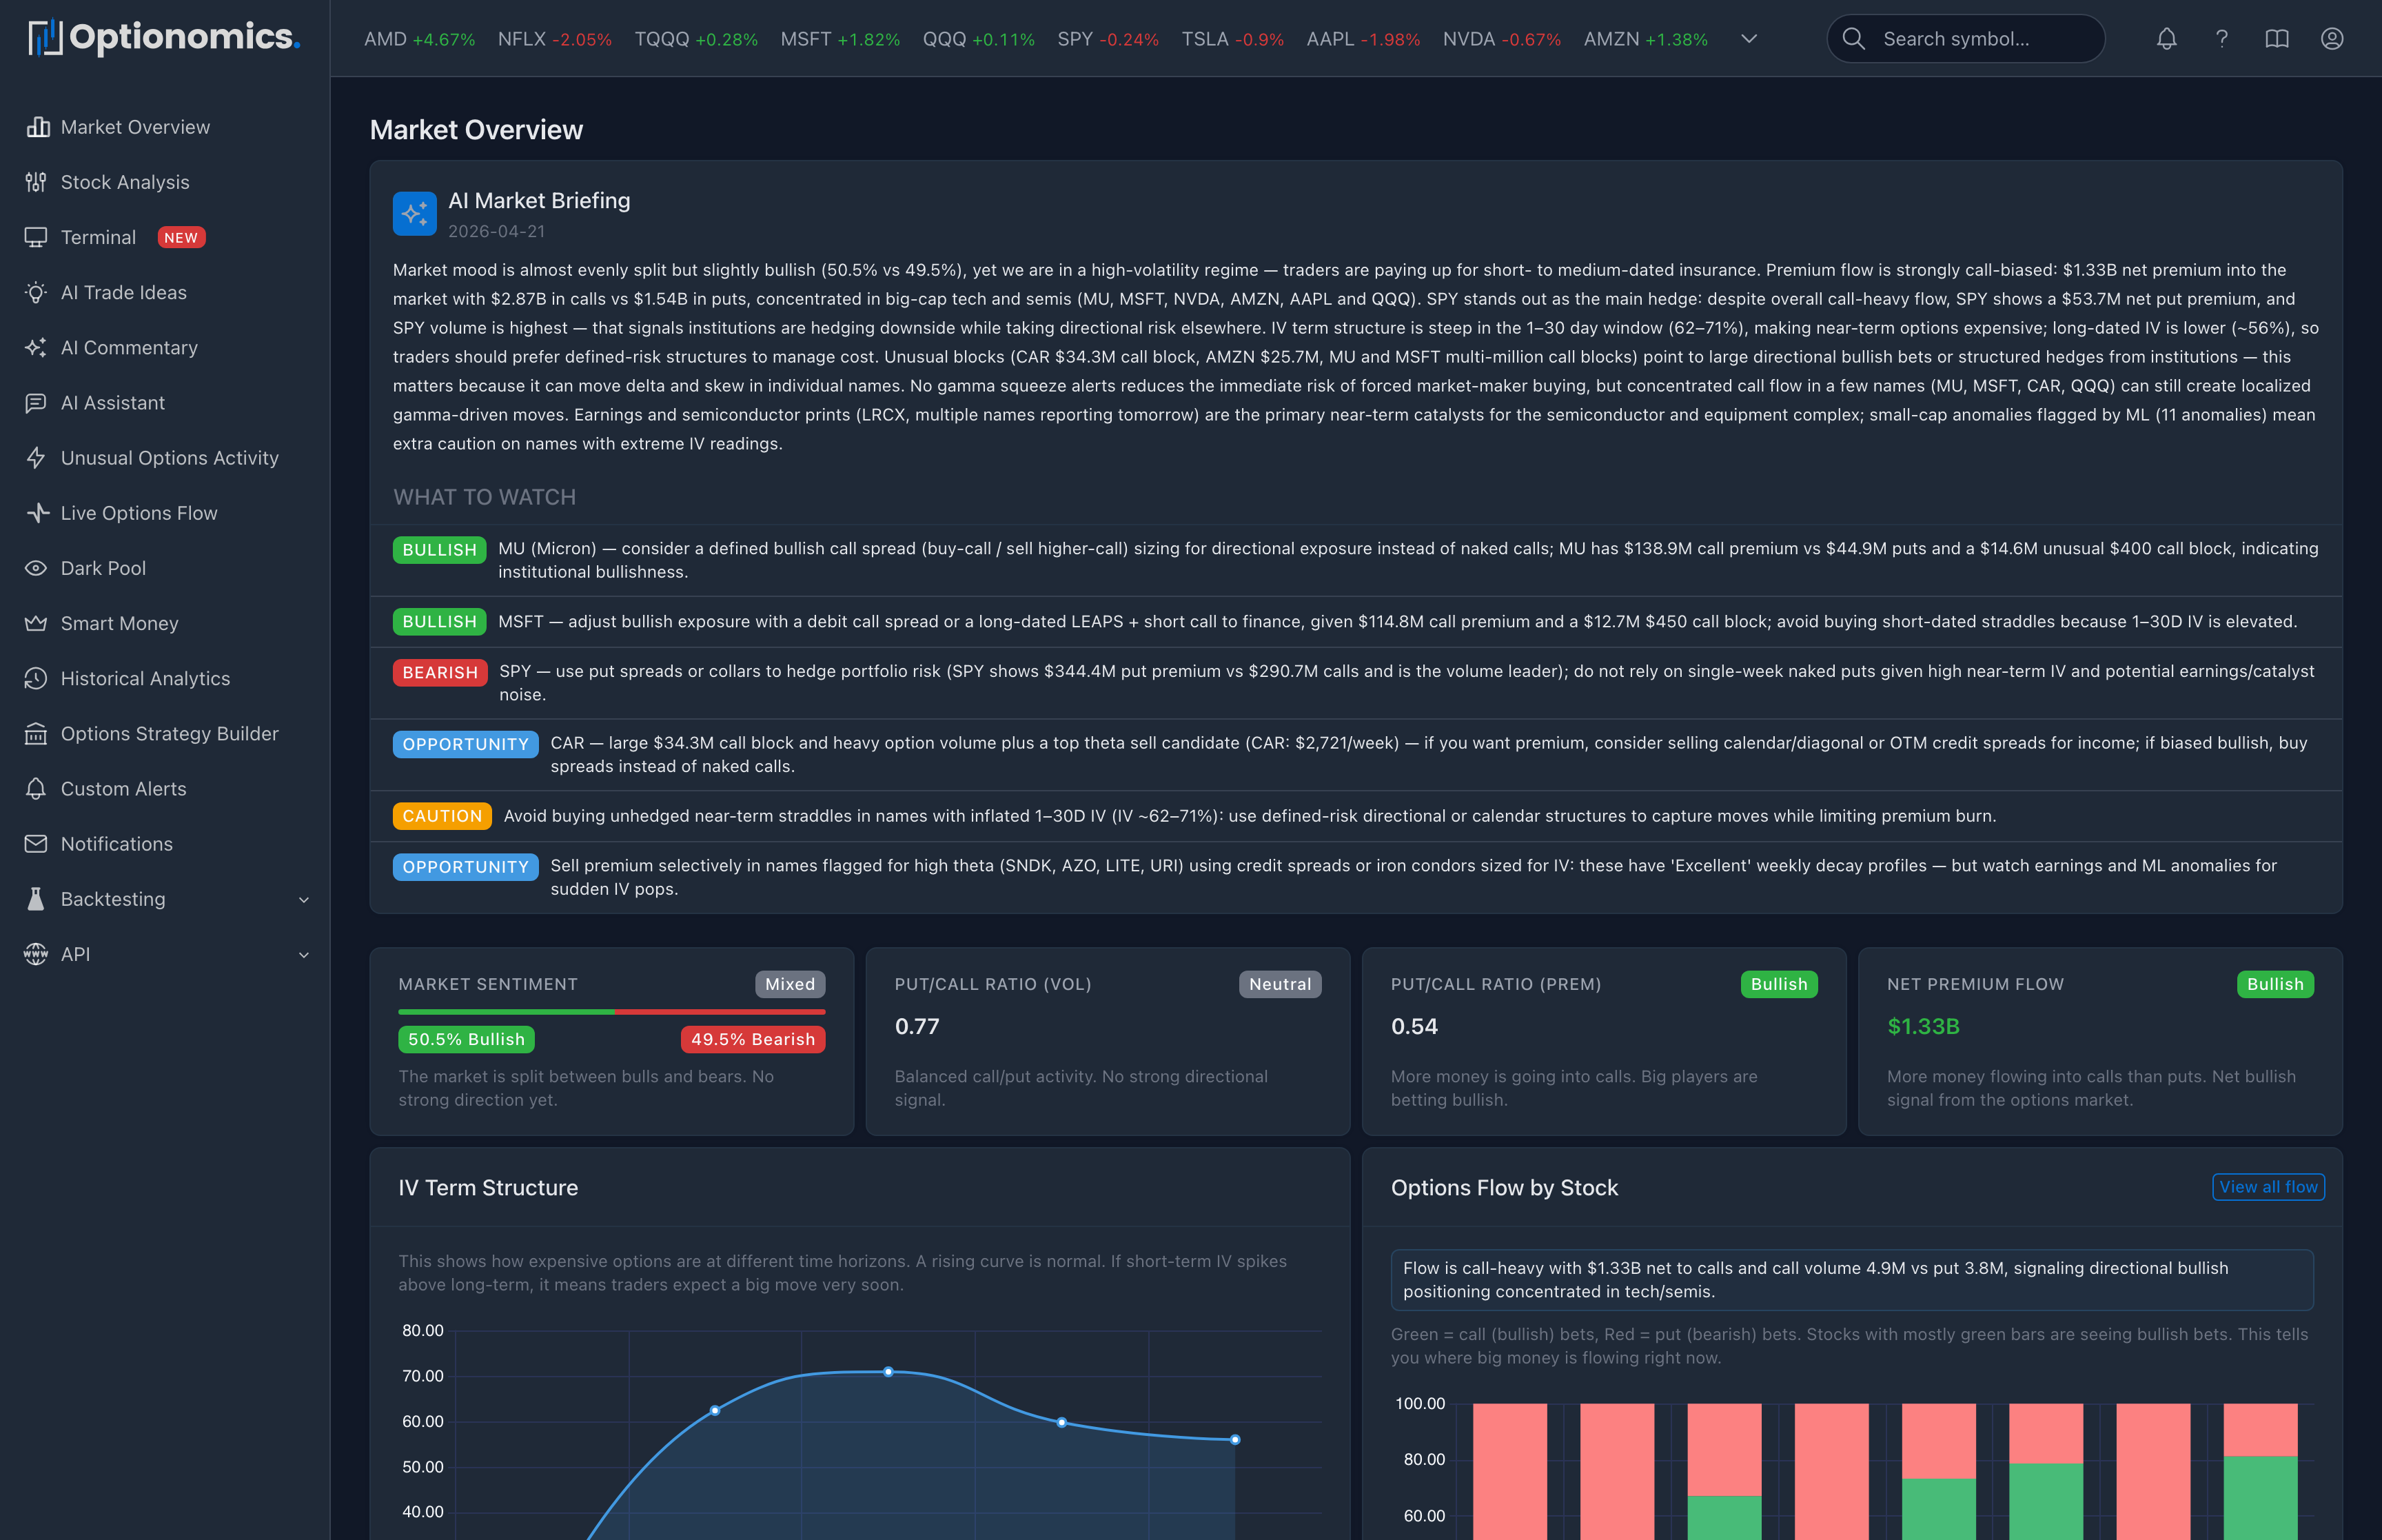This screenshot has height=1540, width=2382.
Task: Click the briefing date 2026-04-21
Action: coord(496,231)
